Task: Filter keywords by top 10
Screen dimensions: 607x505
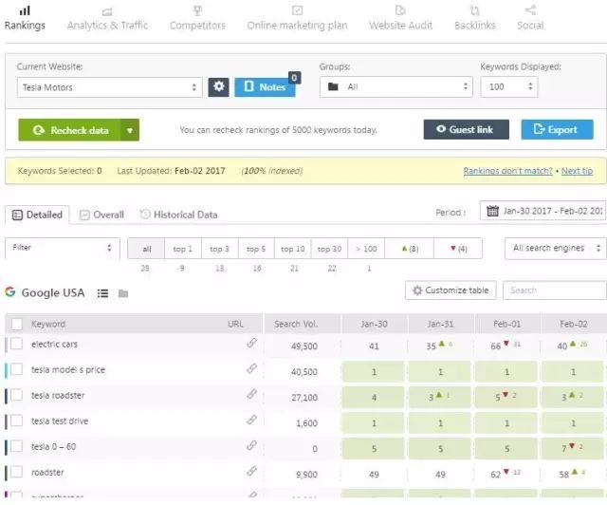Action: [x=293, y=249]
